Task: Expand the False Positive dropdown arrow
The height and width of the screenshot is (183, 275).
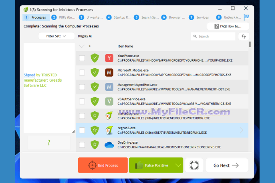Action: tap(178, 165)
